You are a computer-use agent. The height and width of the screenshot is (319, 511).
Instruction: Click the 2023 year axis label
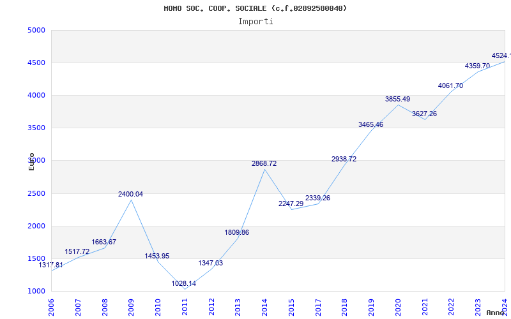[478, 307]
